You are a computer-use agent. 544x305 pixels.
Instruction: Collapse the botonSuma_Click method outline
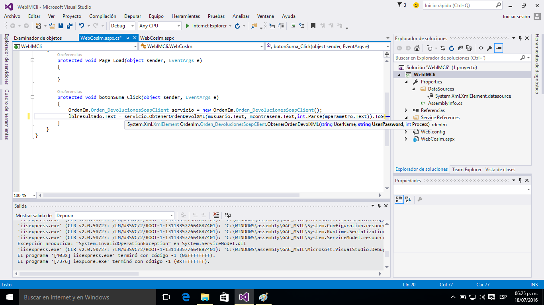pos(33,97)
